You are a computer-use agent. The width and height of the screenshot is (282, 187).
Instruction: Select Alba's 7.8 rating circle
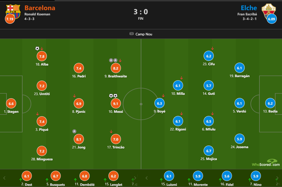coord(42,56)
